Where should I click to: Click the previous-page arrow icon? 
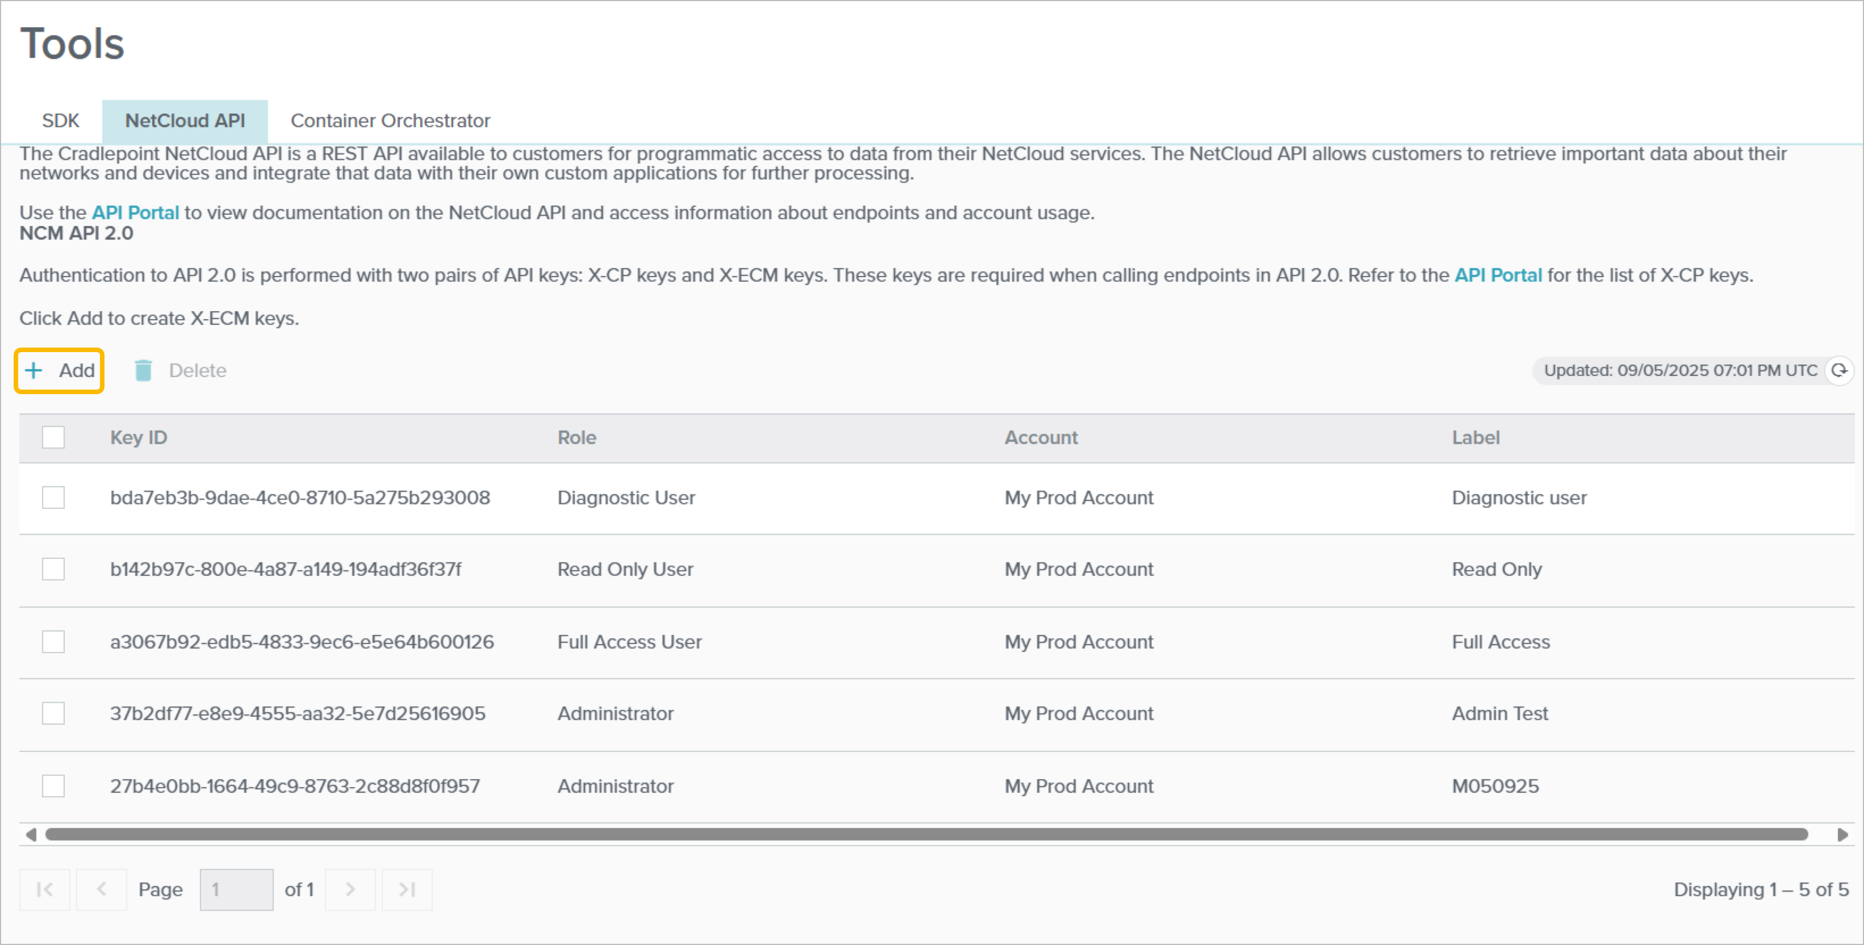click(x=101, y=889)
